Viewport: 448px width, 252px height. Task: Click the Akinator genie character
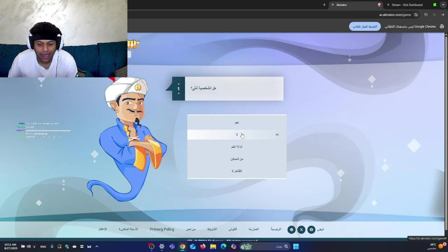tap(128, 140)
